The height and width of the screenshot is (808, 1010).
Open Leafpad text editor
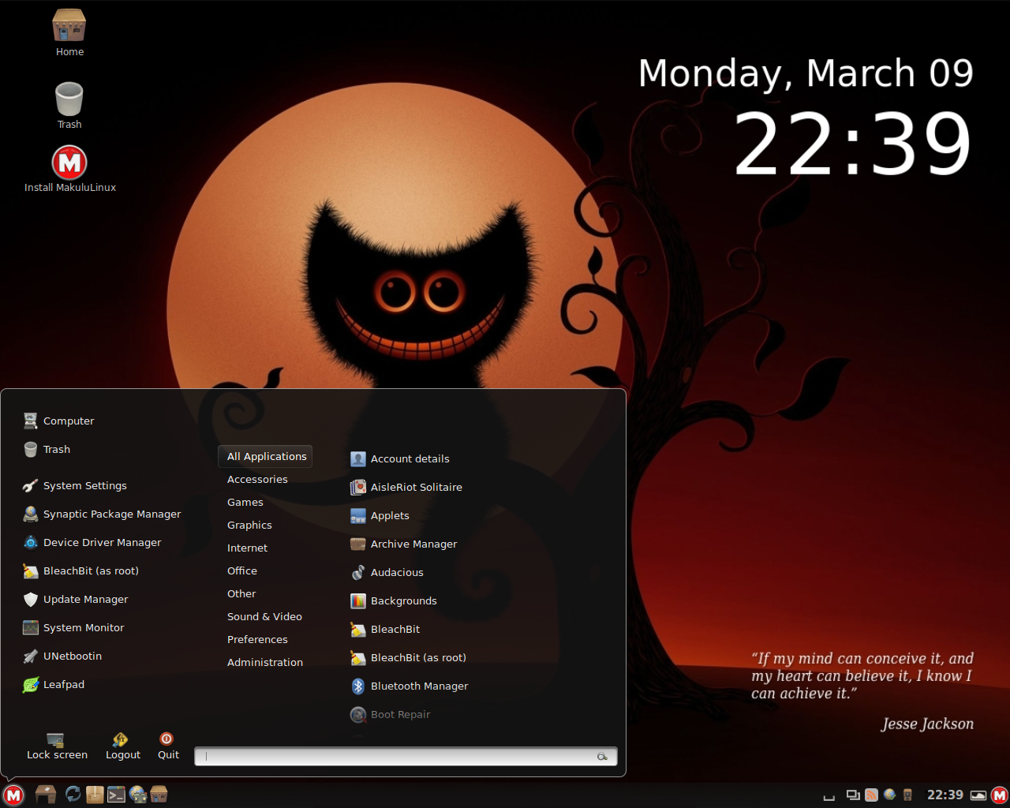pos(54,684)
